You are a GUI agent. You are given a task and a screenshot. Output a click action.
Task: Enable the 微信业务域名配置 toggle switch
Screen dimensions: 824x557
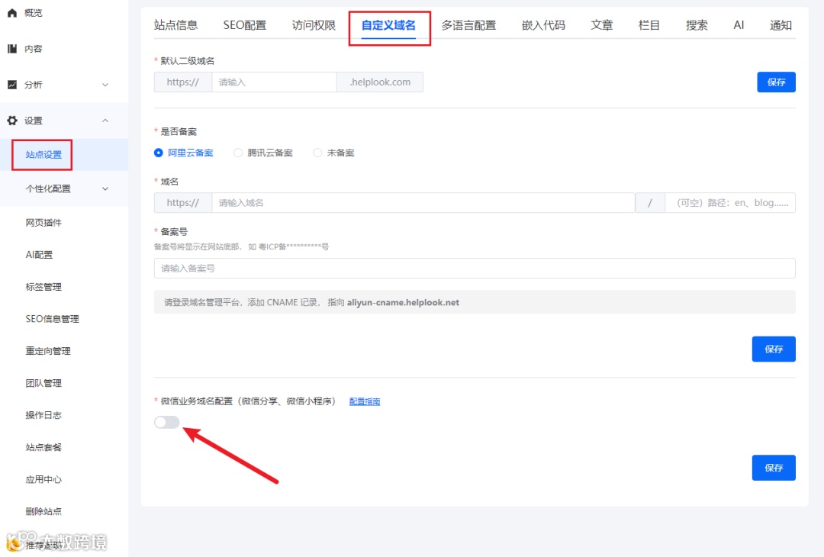tap(166, 422)
